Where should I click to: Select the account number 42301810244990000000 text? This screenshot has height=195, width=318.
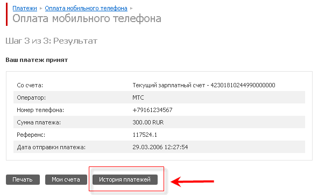[243, 85]
